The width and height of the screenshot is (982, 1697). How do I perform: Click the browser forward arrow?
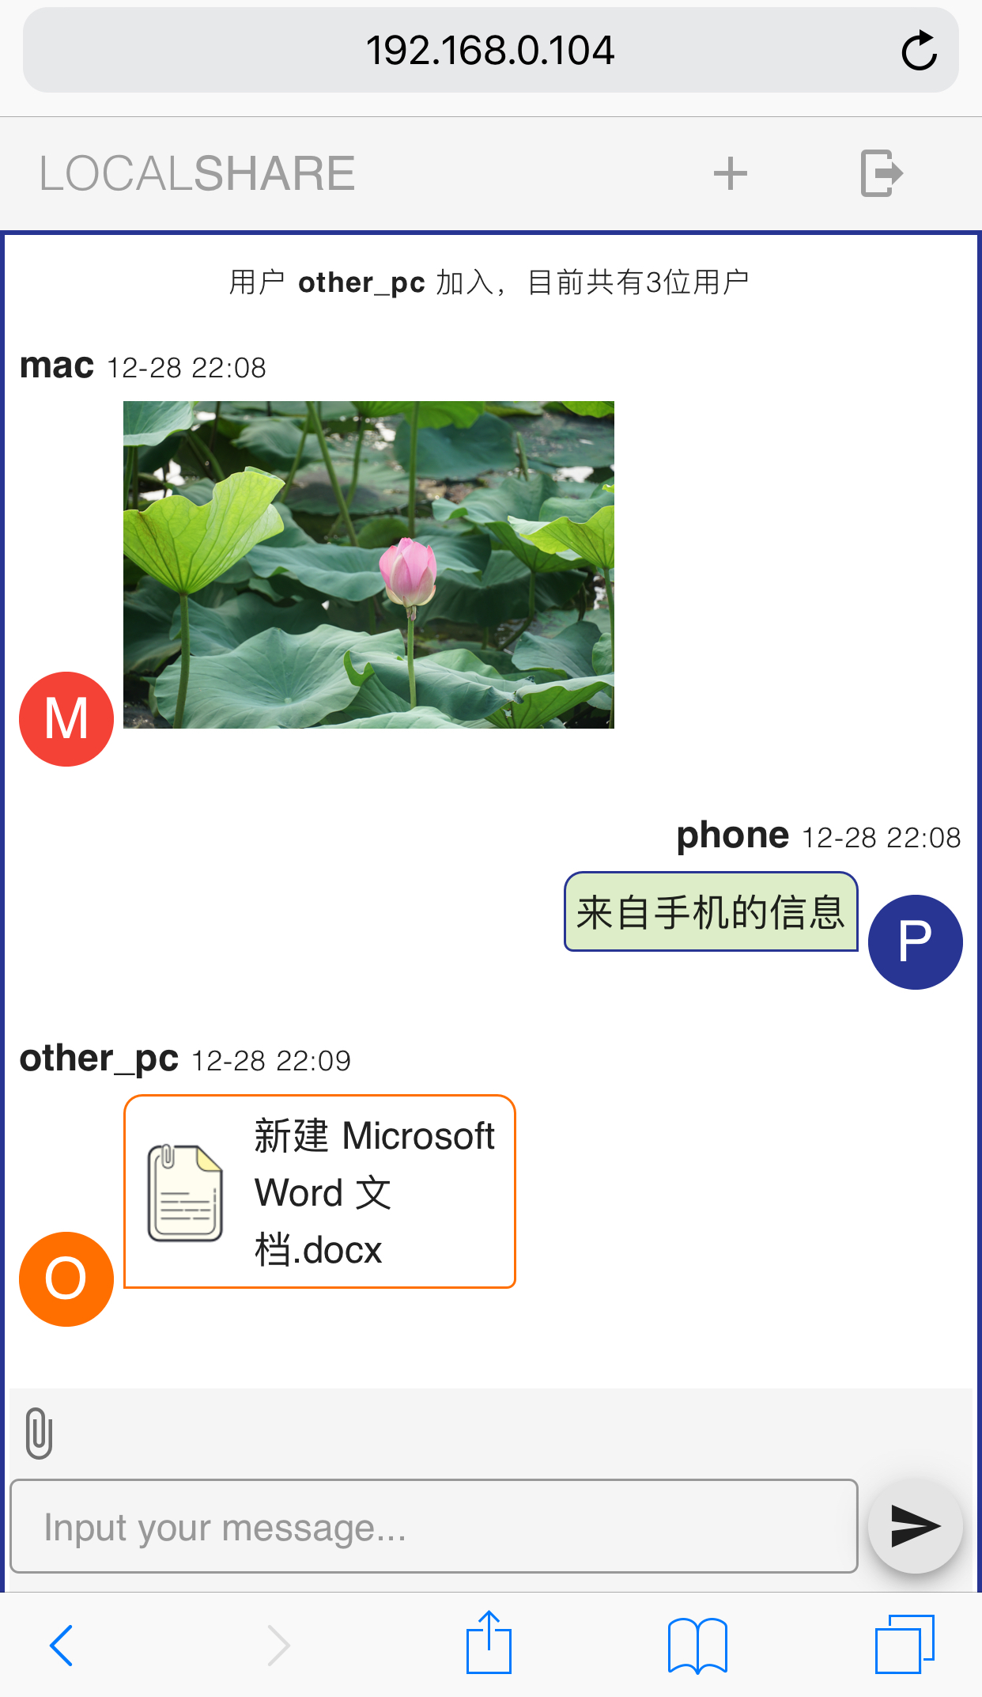tap(278, 1646)
